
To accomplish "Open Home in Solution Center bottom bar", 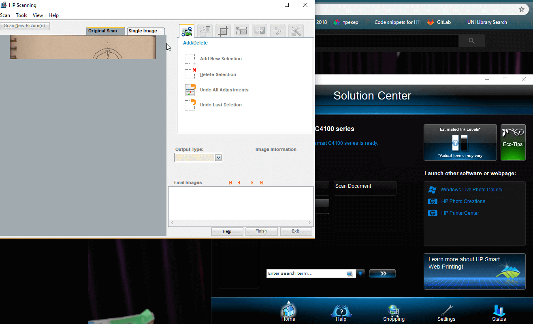I will click(x=288, y=311).
